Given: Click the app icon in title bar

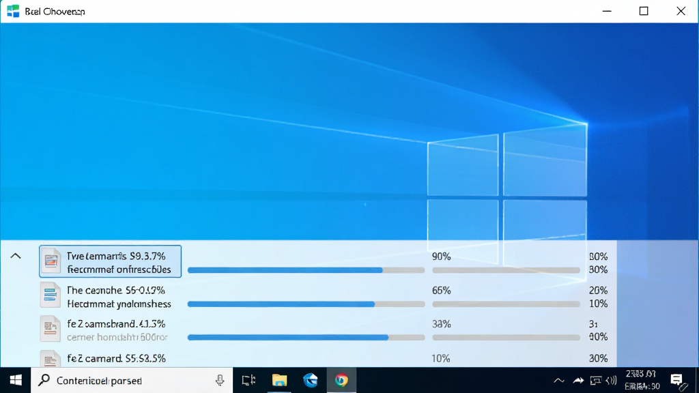Looking at the screenshot, I should tap(13, 11).
